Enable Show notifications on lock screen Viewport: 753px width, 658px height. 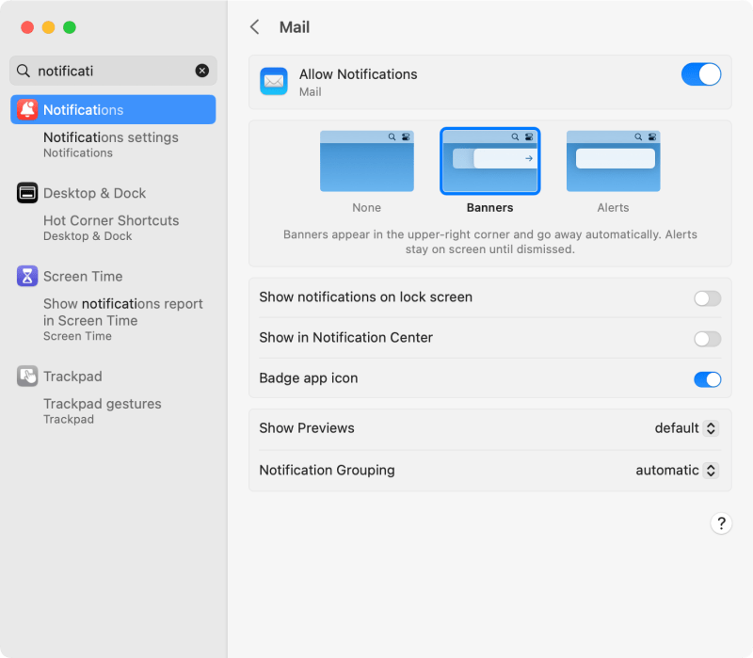tap(707, 297)
